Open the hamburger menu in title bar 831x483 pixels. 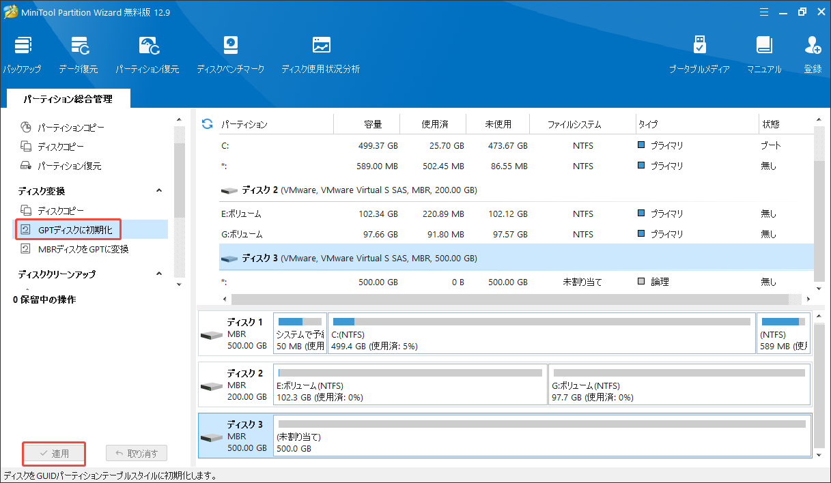763,11
